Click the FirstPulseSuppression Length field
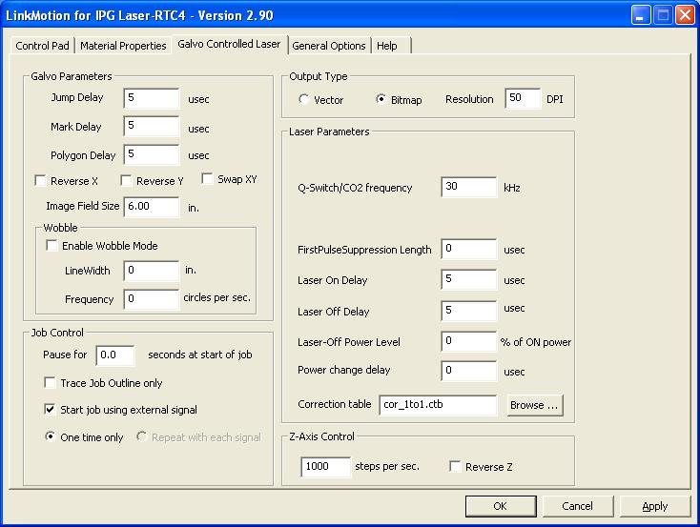This screenshot has height=527, width=700. (469, 249)
